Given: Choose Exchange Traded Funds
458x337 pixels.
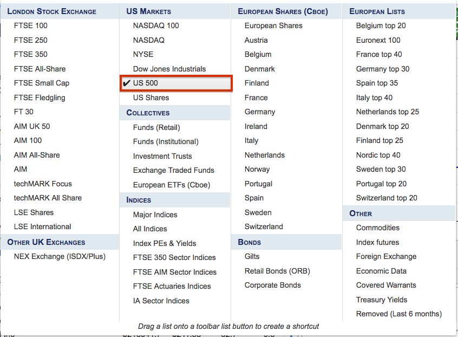Looking at the screenshot, I should pos(174,171).
